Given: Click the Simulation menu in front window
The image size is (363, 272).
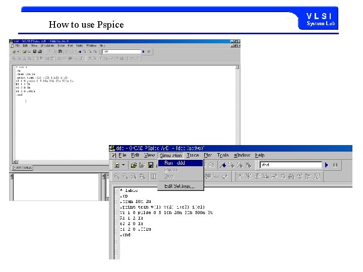Looking at the screenshot, I should pos(171,156).
